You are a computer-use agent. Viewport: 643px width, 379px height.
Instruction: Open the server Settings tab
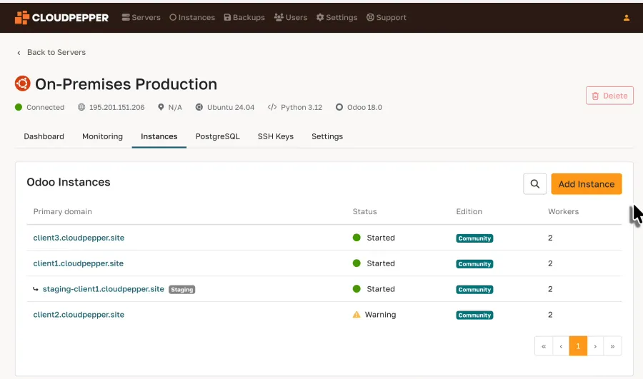[x=327, y=136]
